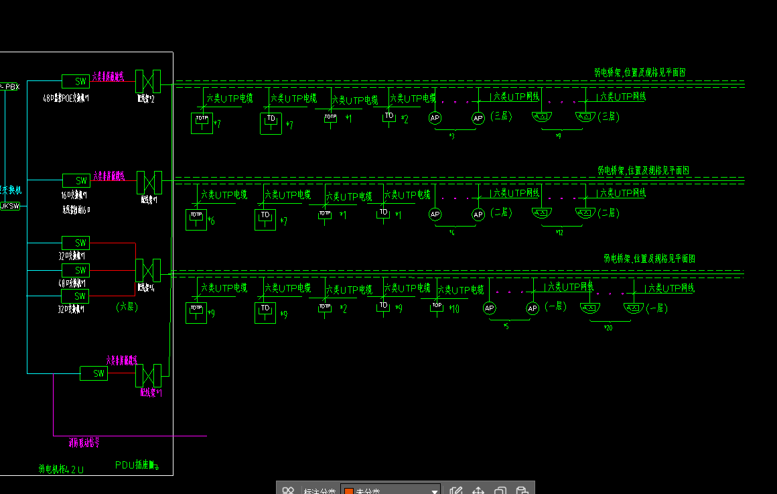The height and width of the screenshot is (494, 777).
Task: Click the 无线接入面16口 text under 16口交换机
Action: 76,210
